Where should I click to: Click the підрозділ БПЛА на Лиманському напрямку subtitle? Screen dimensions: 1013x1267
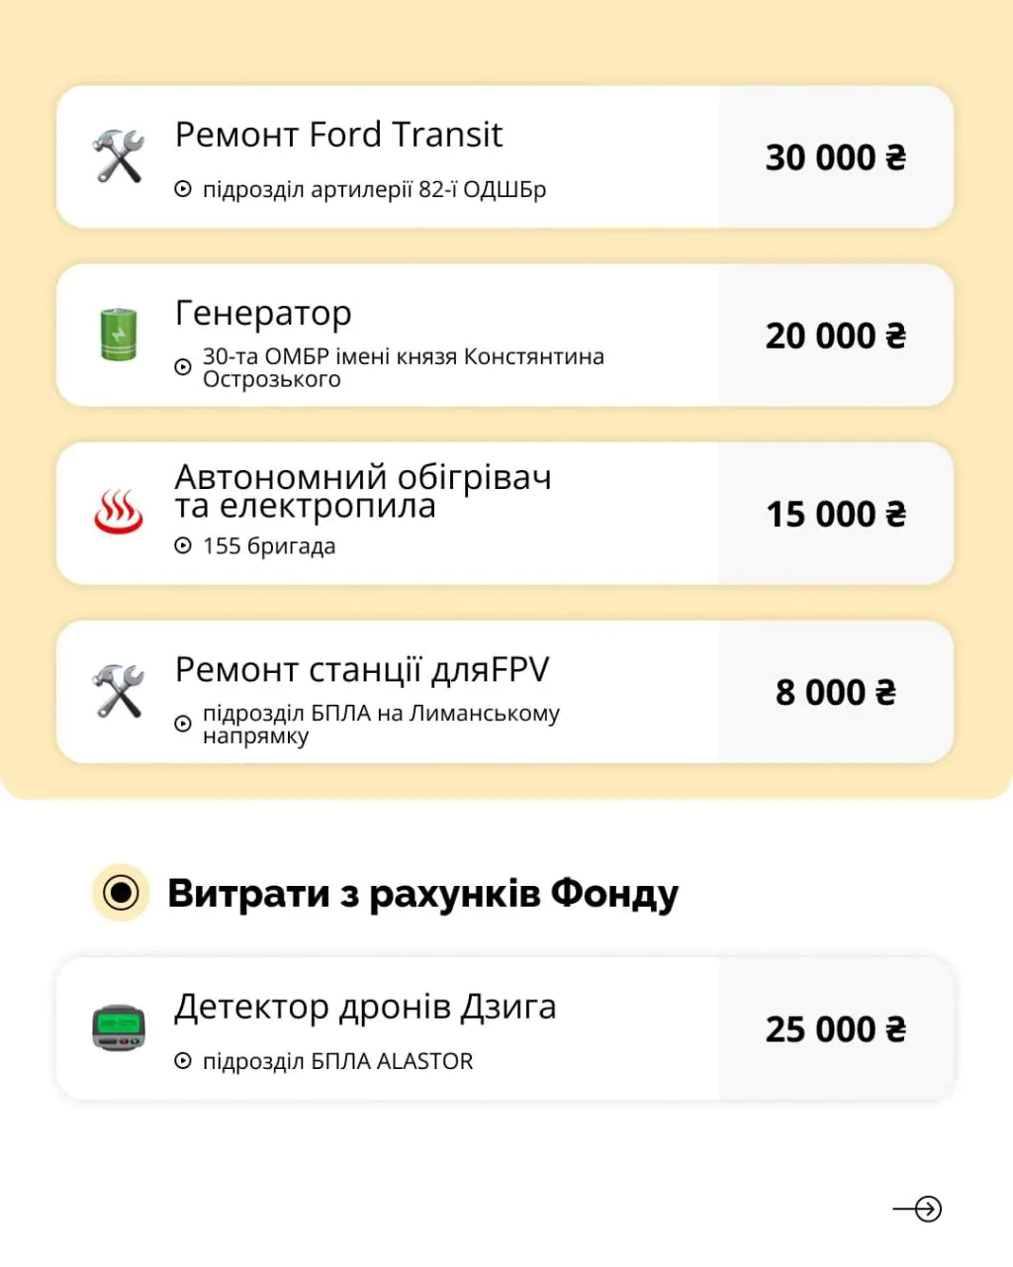click(381, 725)
